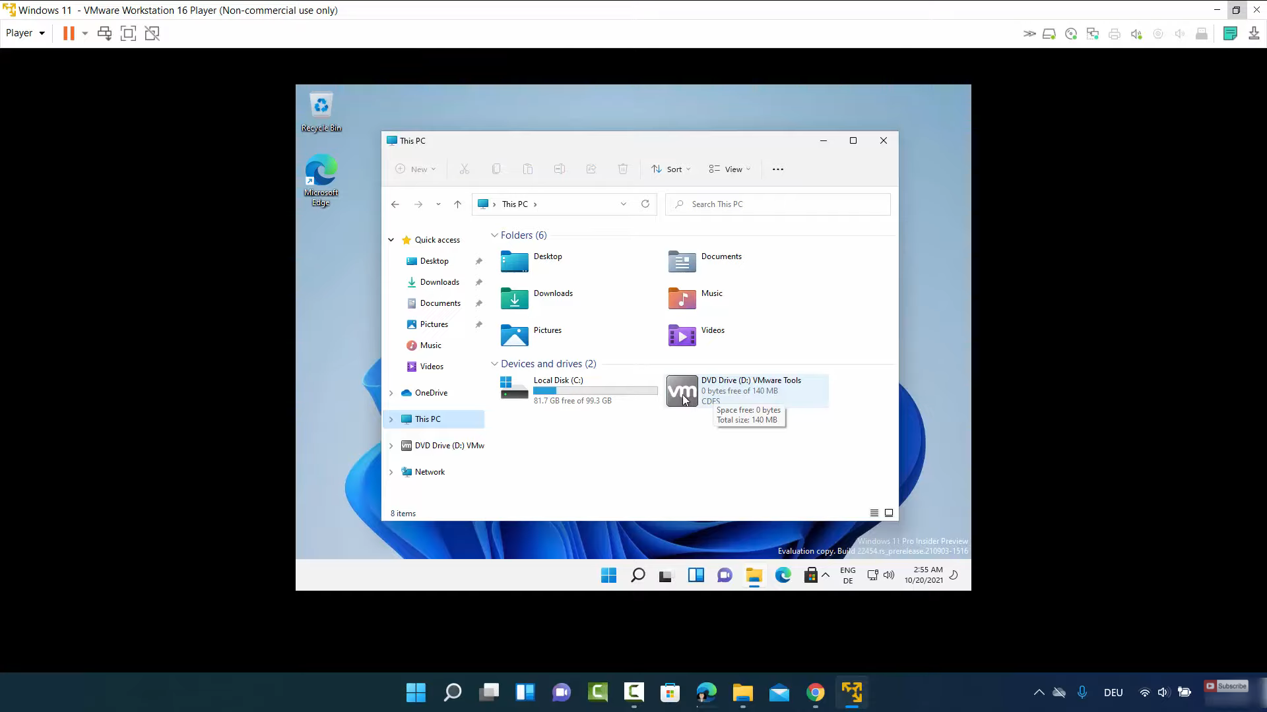1267x712 pixels.
Task: Switch to large icons view in status bar
Action: tap(889, 513)
